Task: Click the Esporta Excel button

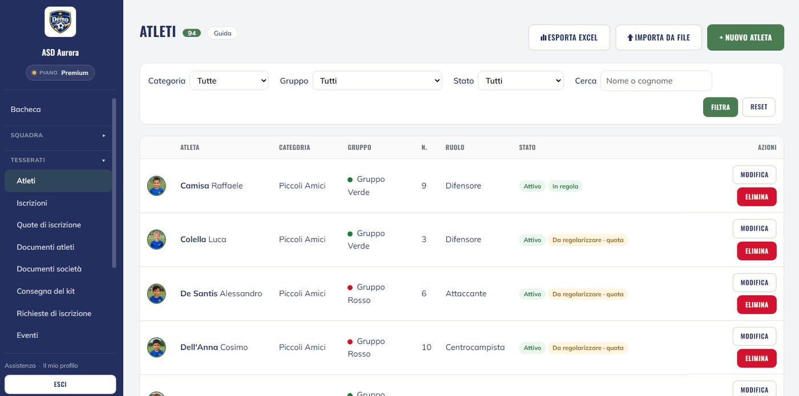Action: pyautogui.click(x=569, y=38)
